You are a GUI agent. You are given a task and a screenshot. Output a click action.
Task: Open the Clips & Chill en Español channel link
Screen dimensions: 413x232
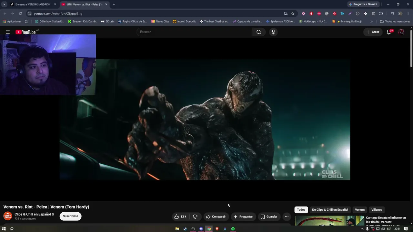coord(33,214)
